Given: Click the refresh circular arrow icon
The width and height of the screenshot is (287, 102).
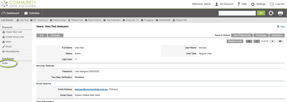Looking at the screenshot, I should click(x=271, y=13).
